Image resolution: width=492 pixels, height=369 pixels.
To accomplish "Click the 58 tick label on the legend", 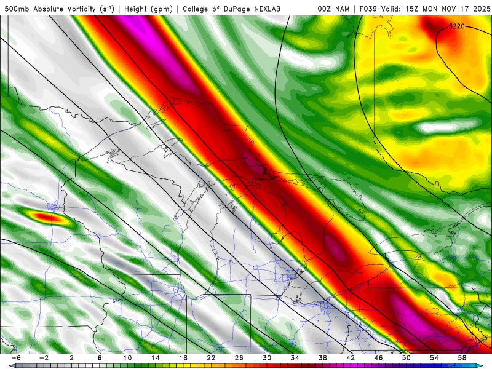I will click(462, 358).
